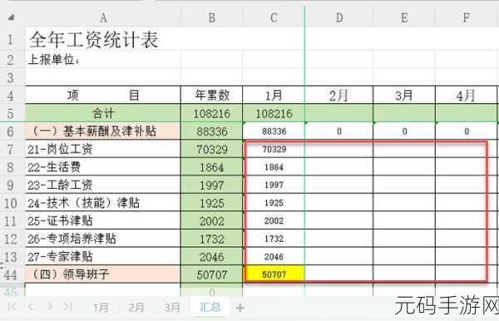
Task: Open the 1月 sheet tab
Action: [x=101, y=308]
